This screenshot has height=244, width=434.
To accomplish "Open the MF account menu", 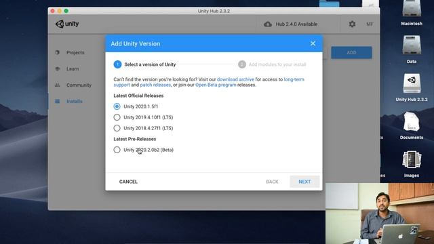I will tap(370, 24).
